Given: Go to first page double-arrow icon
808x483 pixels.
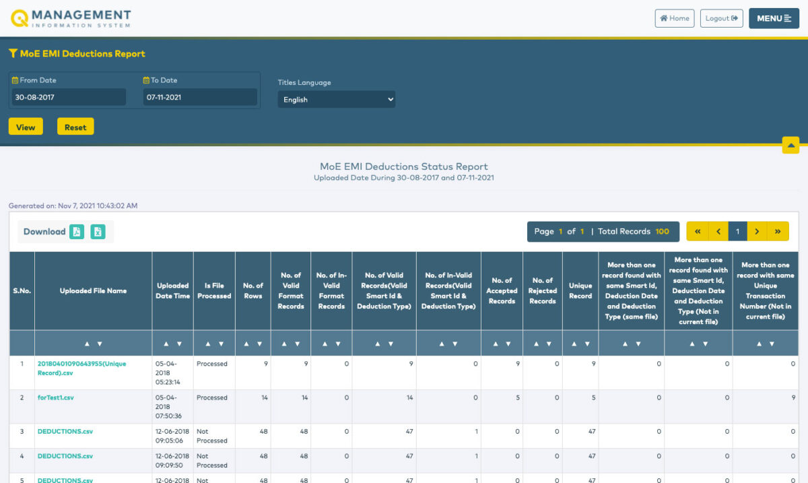Looking at the screenshot, I should 697,232.
